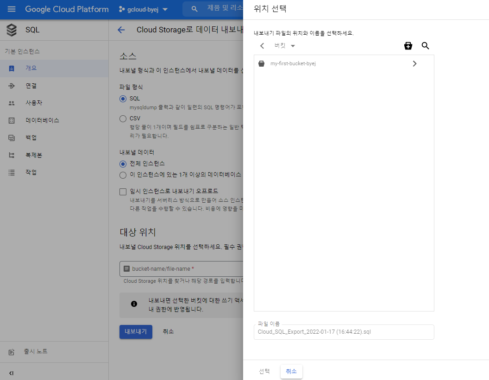Click 취소 cancel next to export button
489x380 pixels.
point(168,332)
